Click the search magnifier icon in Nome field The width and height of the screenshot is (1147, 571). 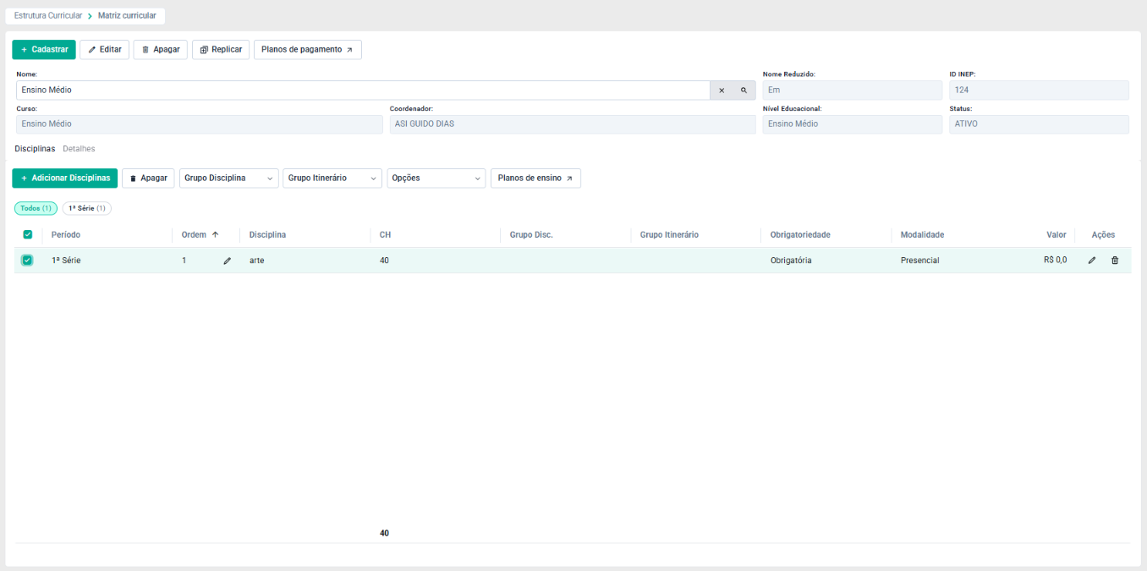[744, 91]
